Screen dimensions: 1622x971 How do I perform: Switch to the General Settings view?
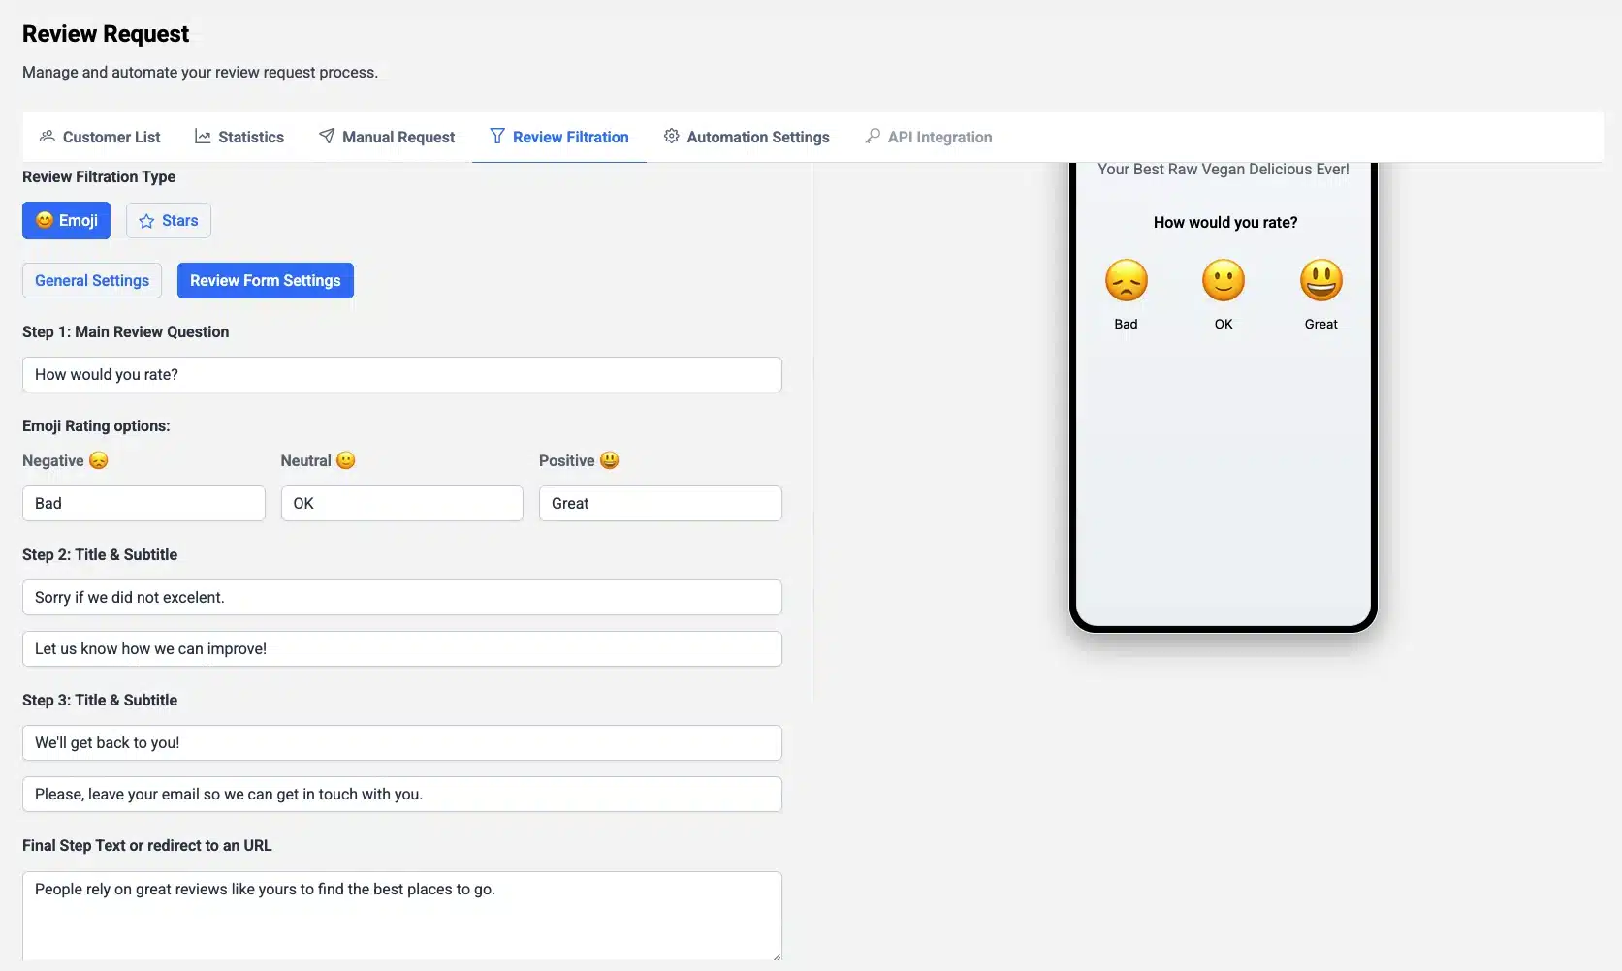(91, 280)
